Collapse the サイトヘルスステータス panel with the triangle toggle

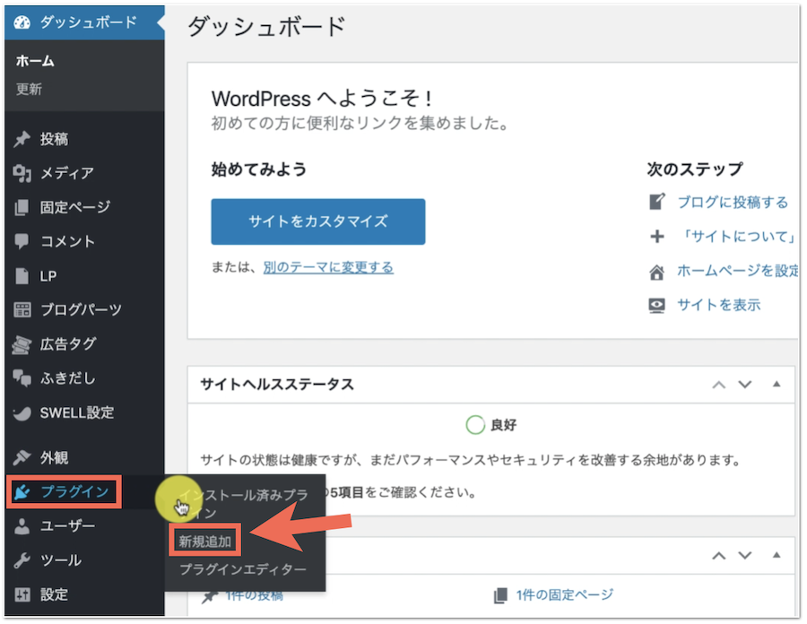click(x=777, y=385)
